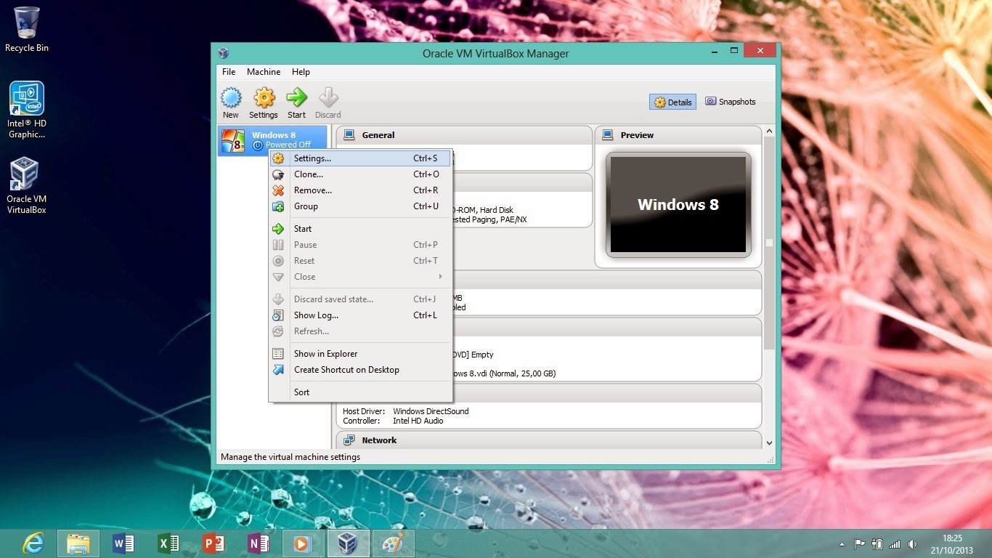
Task: Click the Remove red X icon in menu
Action: tap(278, 190)
